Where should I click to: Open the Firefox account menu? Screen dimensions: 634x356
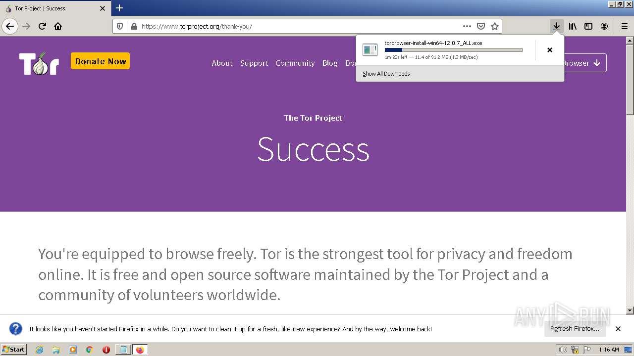tap(604, 26)
